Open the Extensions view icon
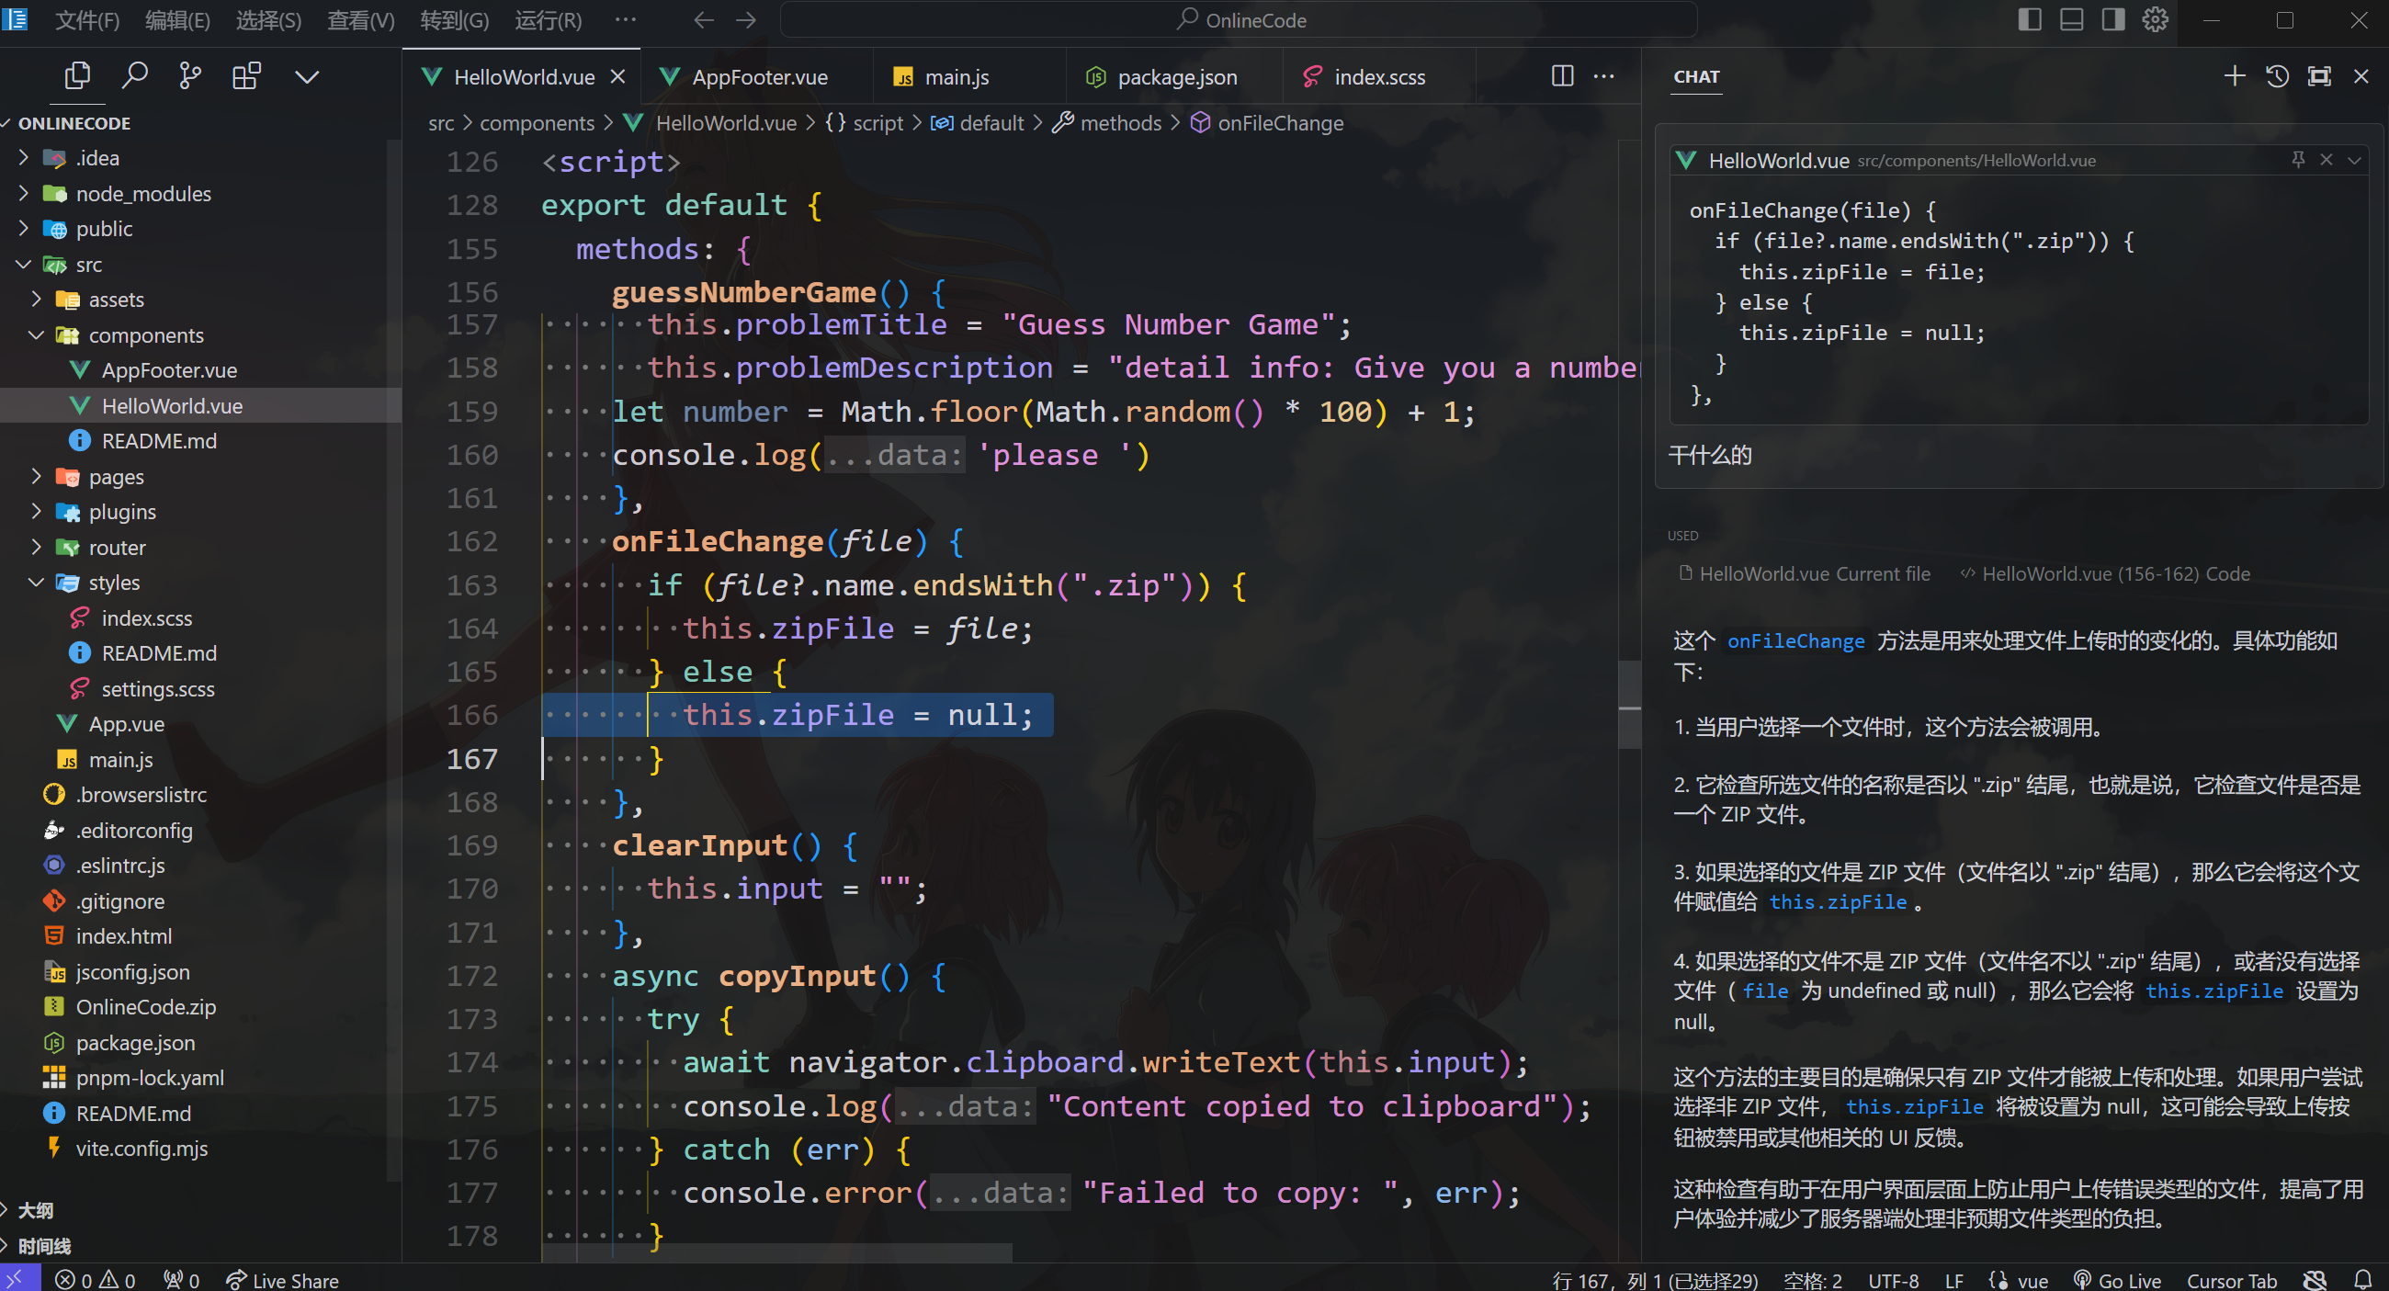The image size is (2389, 1291). [246, 76]
